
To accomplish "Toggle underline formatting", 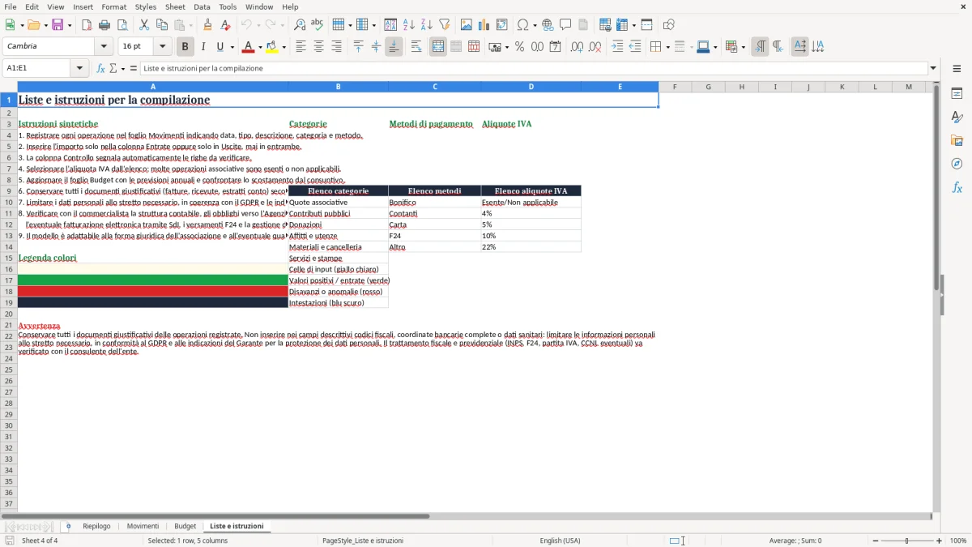I will click(x=220, y=47).
